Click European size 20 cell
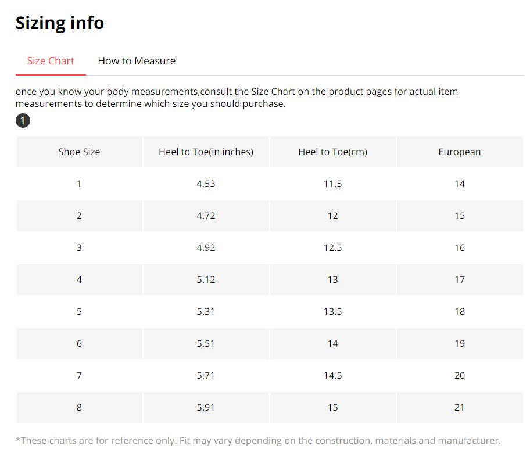 [459, 376]
